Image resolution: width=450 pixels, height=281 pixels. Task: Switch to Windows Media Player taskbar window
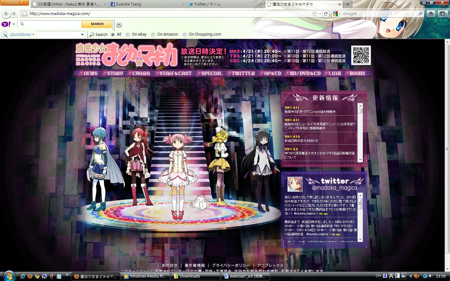coord(146,276)
